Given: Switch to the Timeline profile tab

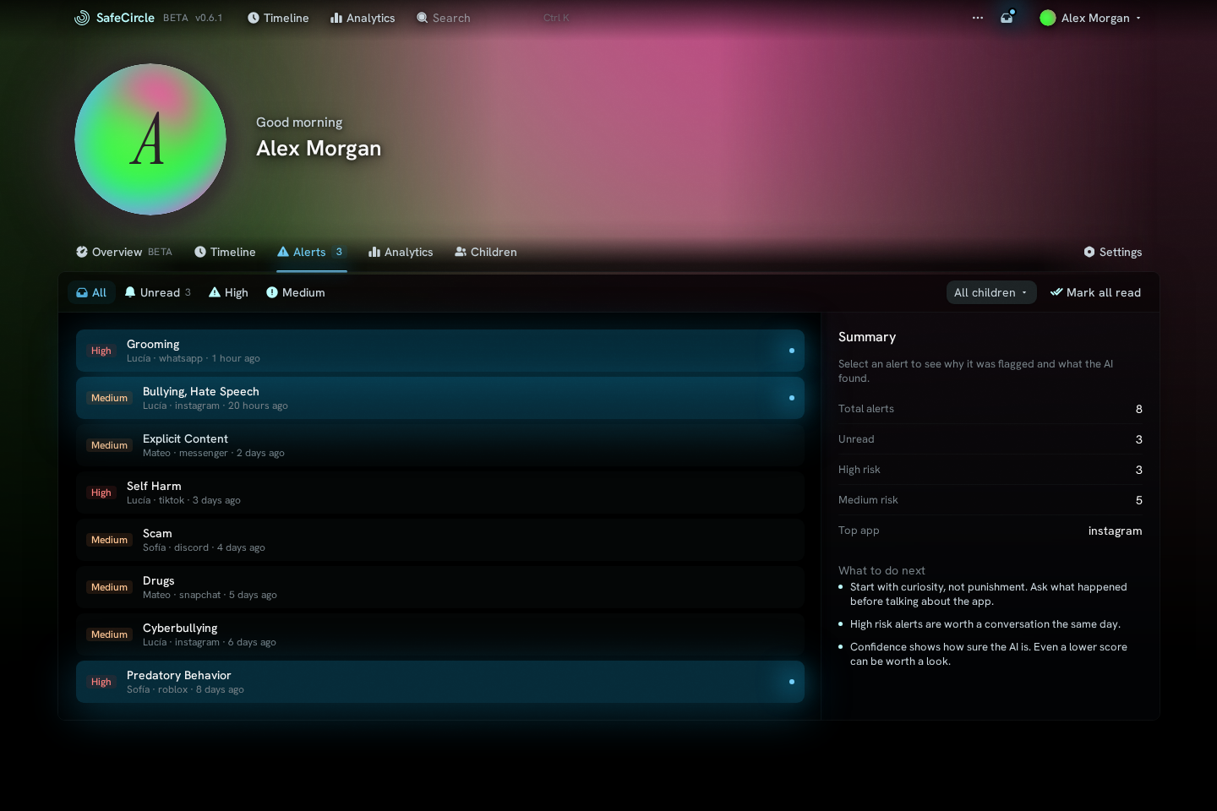Looking at the screenshot, I should click(x=225, y=252).
